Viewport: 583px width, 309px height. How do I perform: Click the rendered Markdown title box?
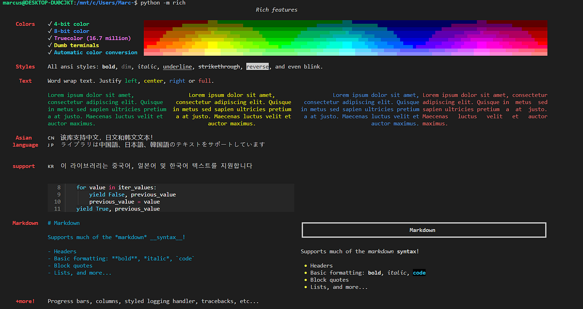click(x=424, y=229)
